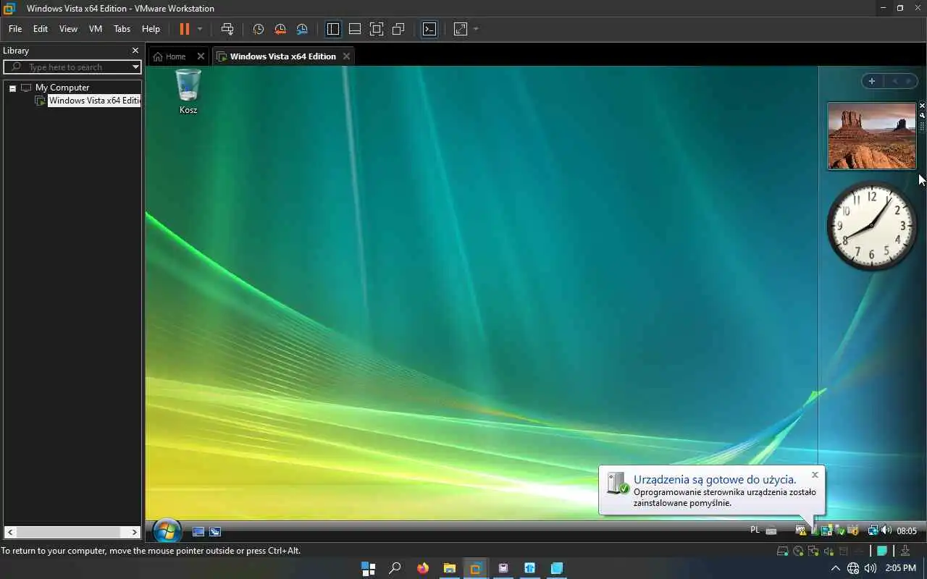The image size is (927, 579).
Task: Open the library search dropdown arrow
Action: (135, 67)
